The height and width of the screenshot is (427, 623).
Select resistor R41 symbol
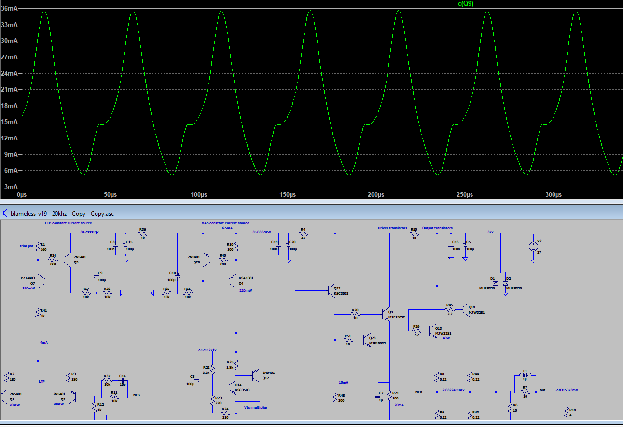(38, 314)
